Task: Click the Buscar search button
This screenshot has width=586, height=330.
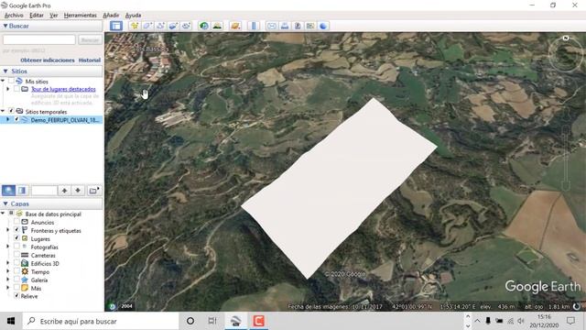Action: pyautogui.click(x=90, y=39)
